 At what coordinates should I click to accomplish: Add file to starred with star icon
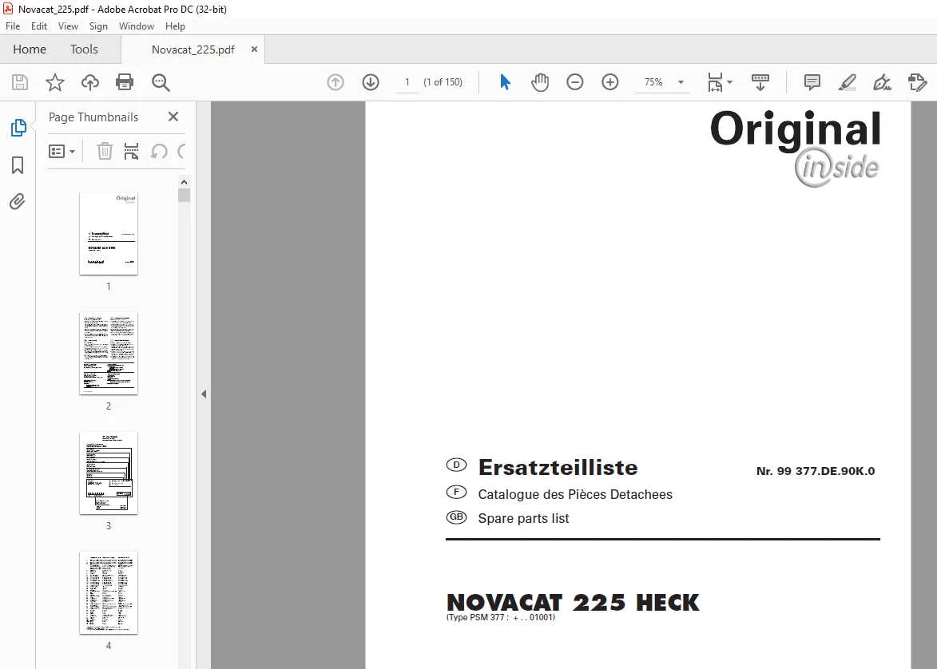(x=55, y=82)
